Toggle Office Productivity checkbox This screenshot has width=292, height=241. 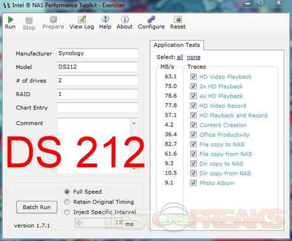click(x=193, y=135)
